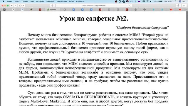Viewport: 188px width, 106px height.
Task: Open the Apple menu
Action: point(4,1)
